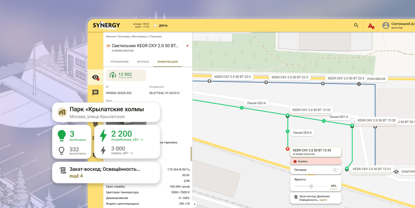Go to Москва in the breadcrumb
415x208 pixels.
click(x=111, y=36)
